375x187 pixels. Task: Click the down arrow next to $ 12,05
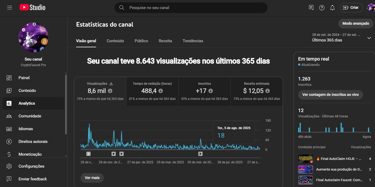pos(268,91)
